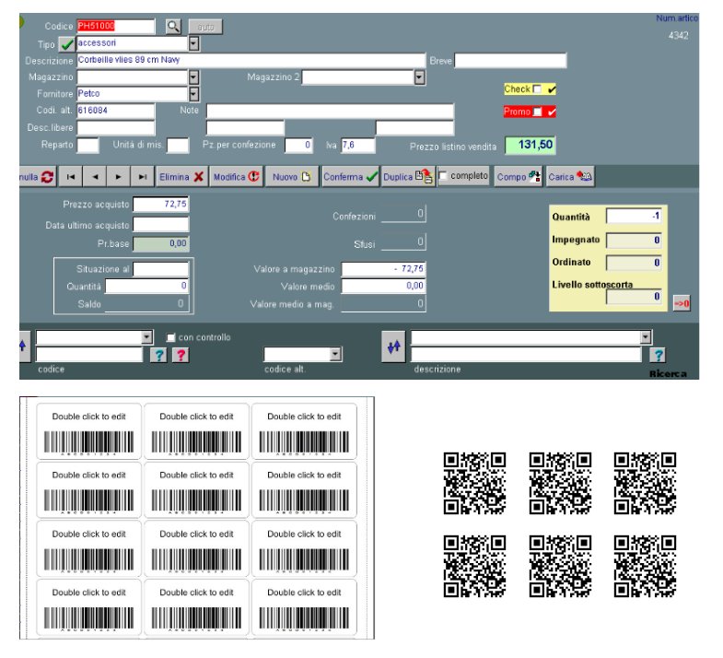Viewport: 723px width, 658px height.
Task: Click the Nuovo new record button
Action: pyautogui.click(x=292, y=177)
